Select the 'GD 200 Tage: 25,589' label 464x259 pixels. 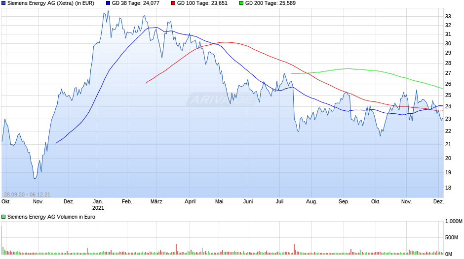[x=270, y=3]
